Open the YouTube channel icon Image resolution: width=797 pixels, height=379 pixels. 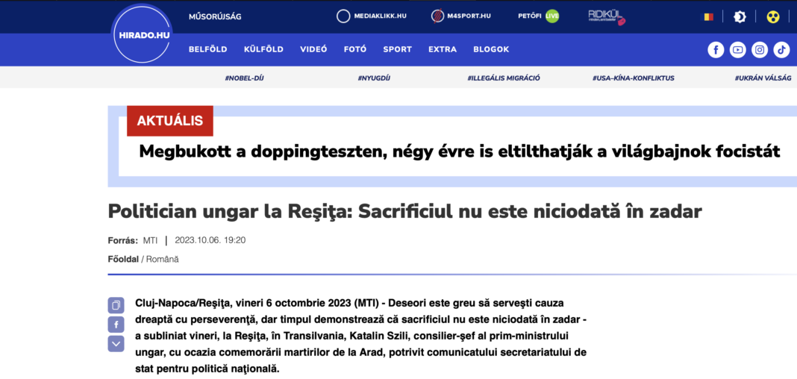click(x=737, y=50)
